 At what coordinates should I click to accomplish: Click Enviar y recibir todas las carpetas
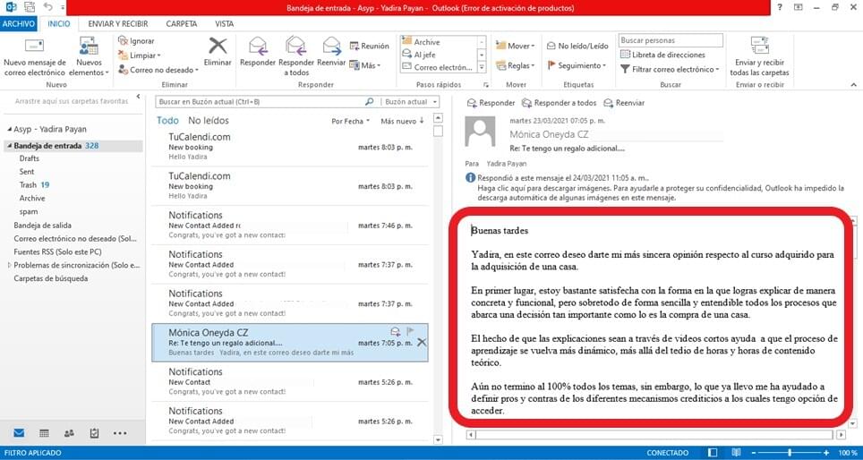(759, 57)
